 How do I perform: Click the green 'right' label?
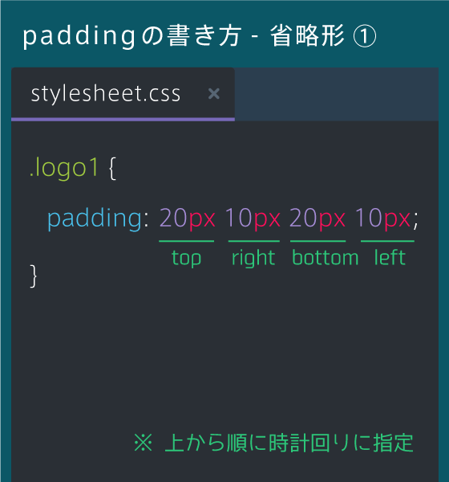coord(253,258)
